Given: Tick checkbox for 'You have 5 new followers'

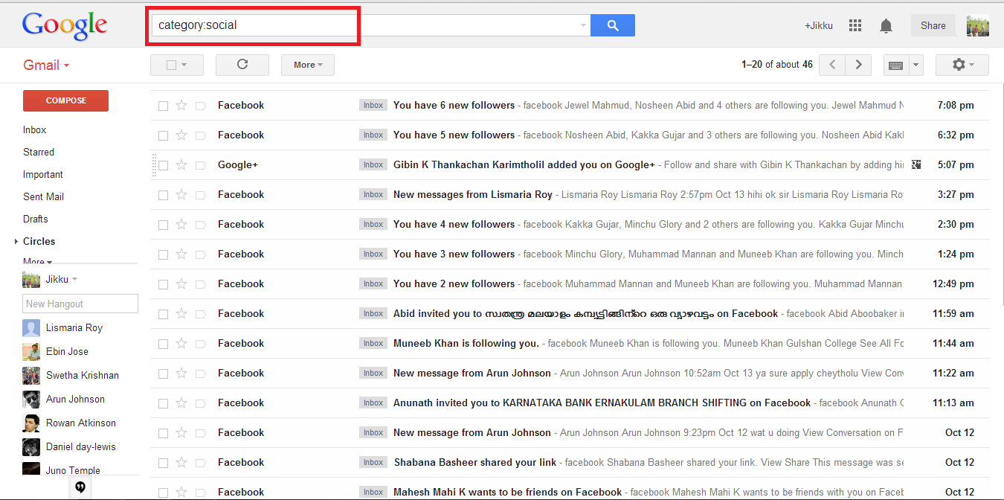Looking at the screenshot, I should point(163,135).
